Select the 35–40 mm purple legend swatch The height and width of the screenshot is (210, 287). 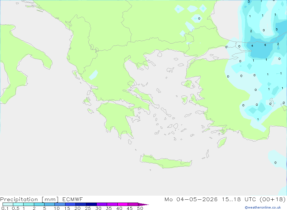point(112,204)
